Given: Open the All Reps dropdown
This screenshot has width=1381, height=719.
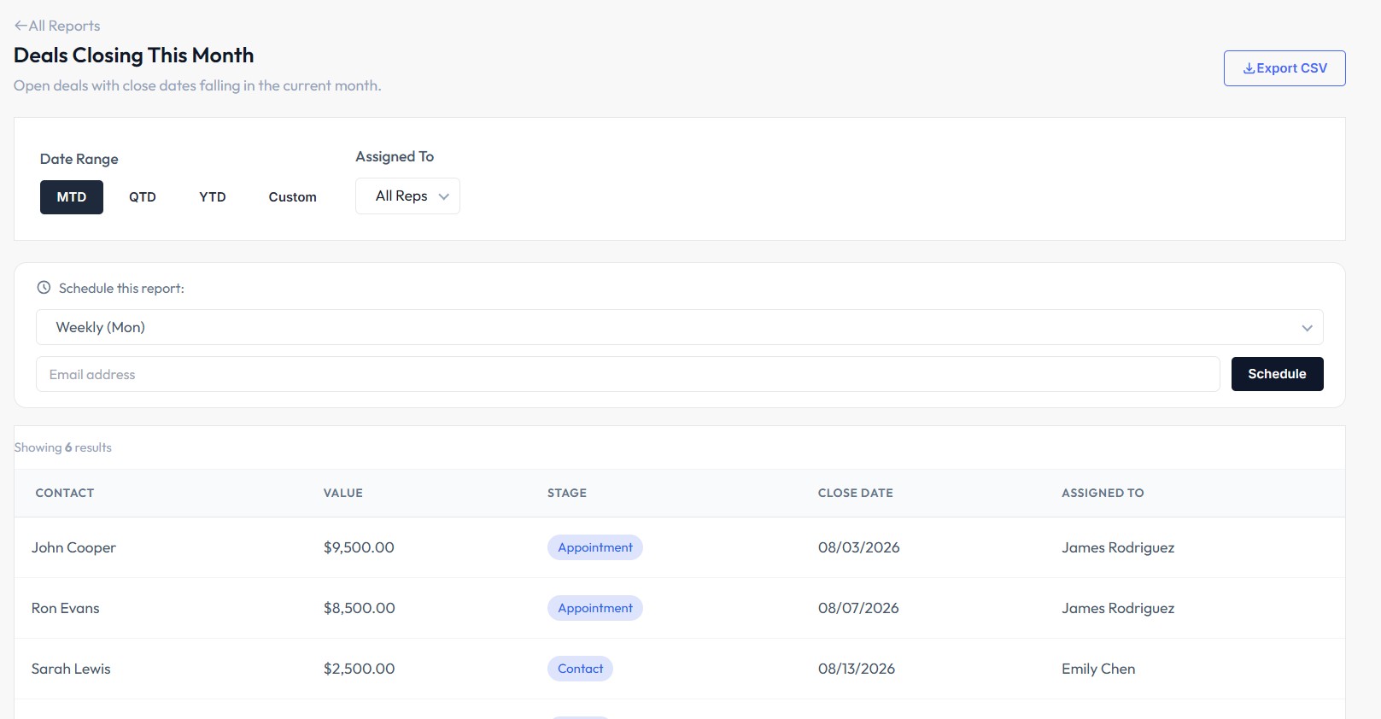Looking at the screenshot, I should (407, 196).
